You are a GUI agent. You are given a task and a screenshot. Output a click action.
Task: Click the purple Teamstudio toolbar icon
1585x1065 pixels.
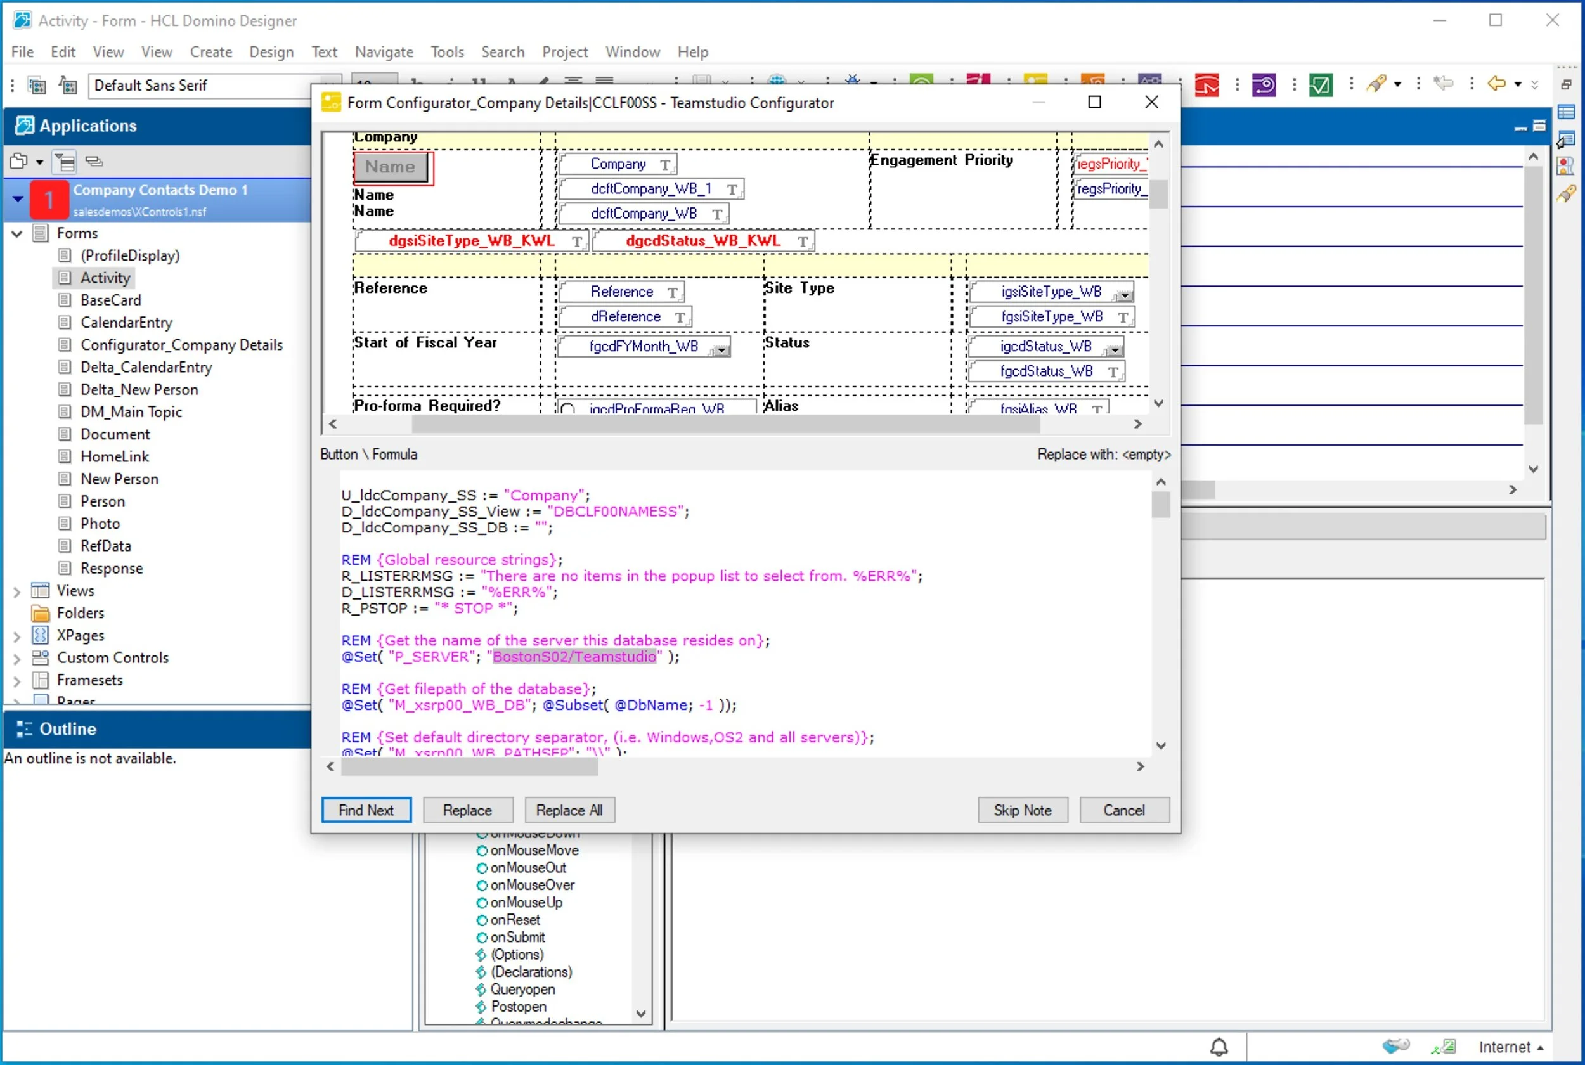click(1264, 85)
